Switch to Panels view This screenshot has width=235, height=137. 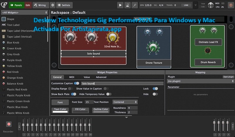(x=16, y=5)
